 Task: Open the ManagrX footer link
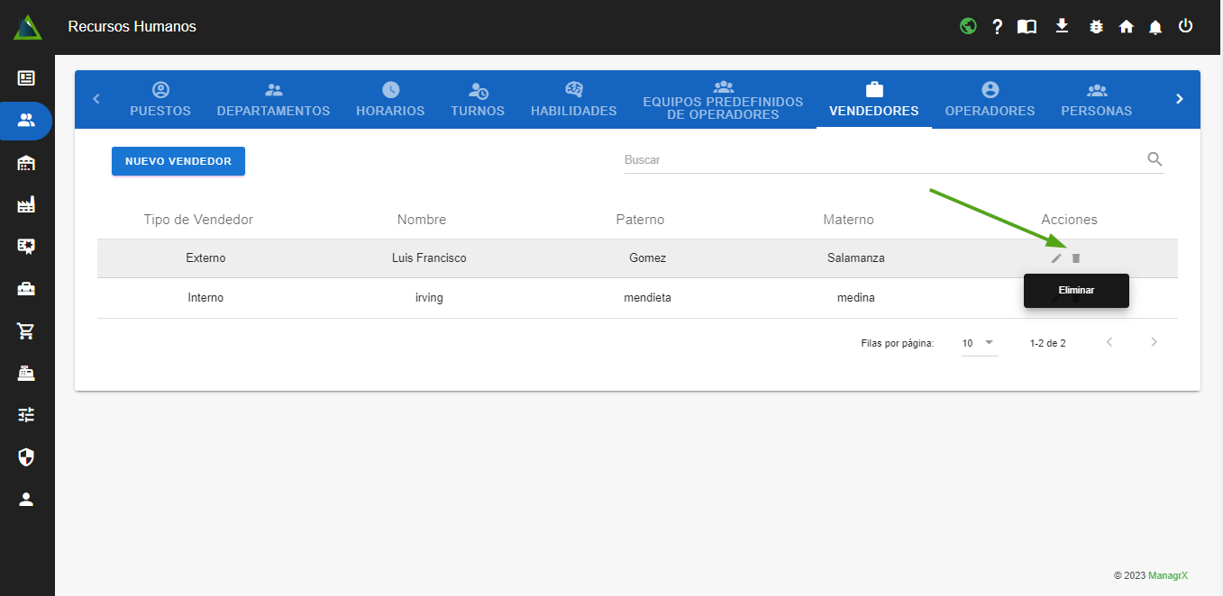click(x=1167, y=575)
